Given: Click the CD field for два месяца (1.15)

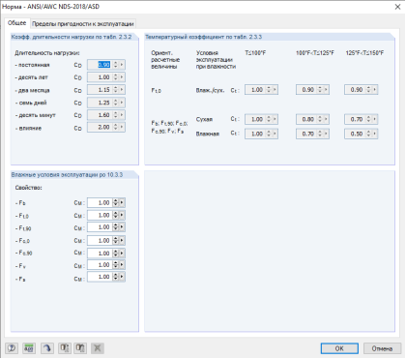Looking at the screenshot, I should (100, 90).
